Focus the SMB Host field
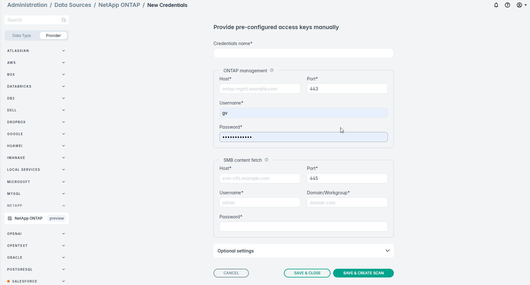Image resolution: width=530 pixels, height=285 pixels. [260, 178]
